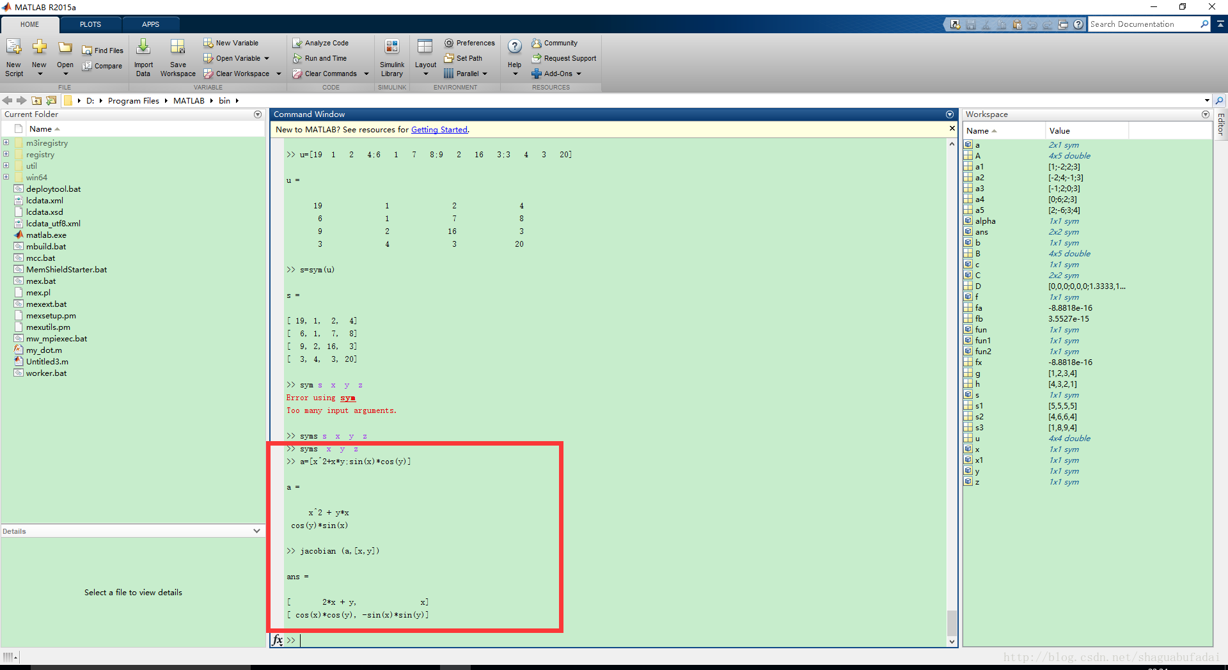Image resolution: width=1228 pixels, height=670 pixels.
Task: Click the documentation search magnifier icon
Action: (x=1204, y=24)
